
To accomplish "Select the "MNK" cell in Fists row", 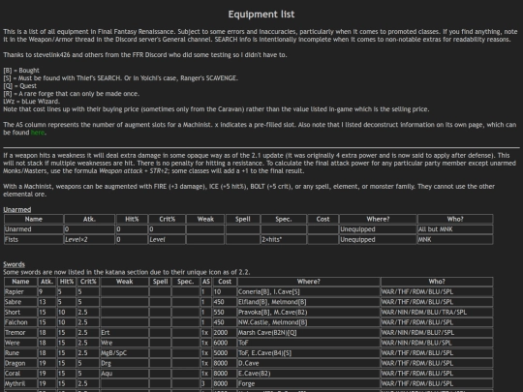I will tap(455, 240).
